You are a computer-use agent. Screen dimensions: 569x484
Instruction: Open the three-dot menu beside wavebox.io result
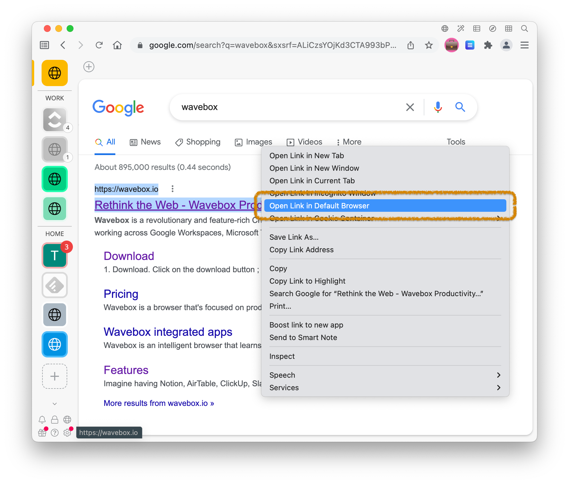[x=172, y=189]
